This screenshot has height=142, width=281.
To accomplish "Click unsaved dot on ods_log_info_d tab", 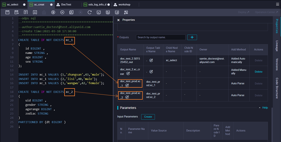I will pos(109,5).
